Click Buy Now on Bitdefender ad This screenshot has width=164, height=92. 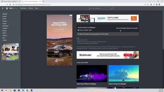(x=128, y=55)
